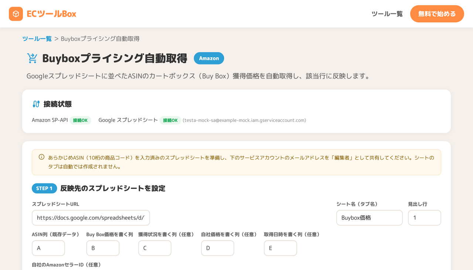Focus the スプレッドシートURL input field
The height and width of the screenshot is (270, 473).
91,218
